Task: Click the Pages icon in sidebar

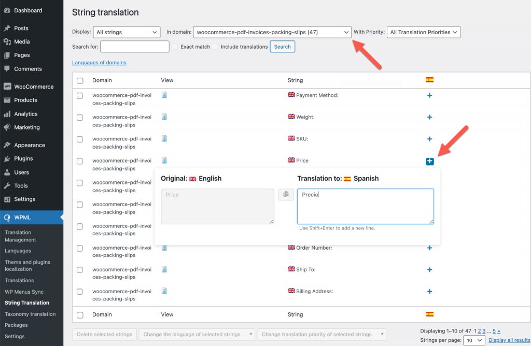Action: pos(7,55)
